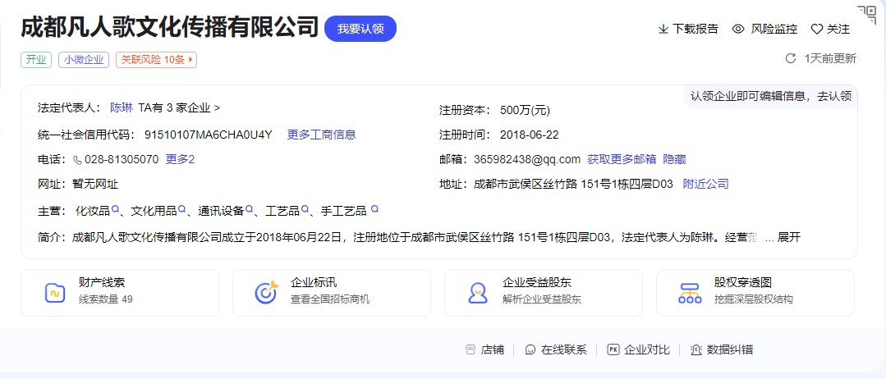Open the 企业受益股东 card

point(544,292)
